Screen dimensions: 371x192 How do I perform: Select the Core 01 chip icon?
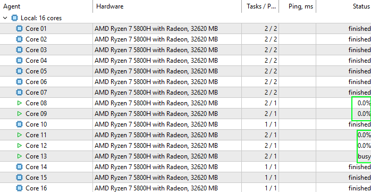click(20, 29)
